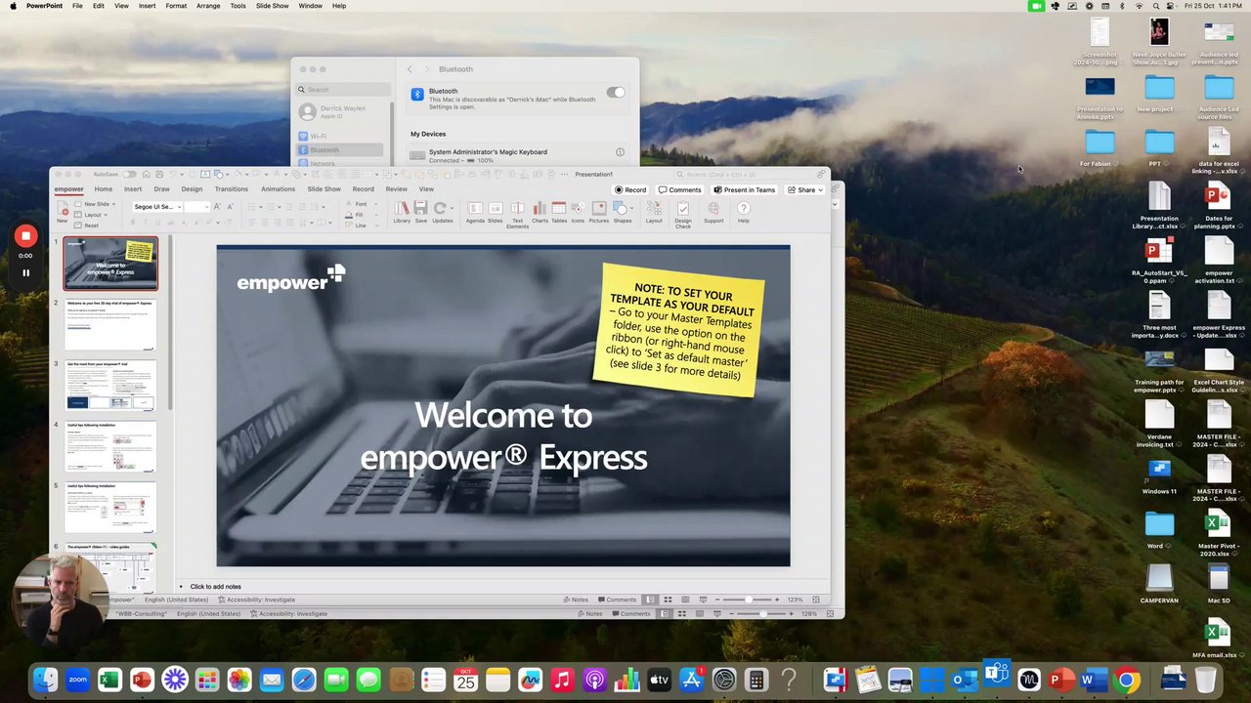The image size is (1251, 703).
Task: Switch to the Design ribbon tab
Action: click(x=192, y=189)
